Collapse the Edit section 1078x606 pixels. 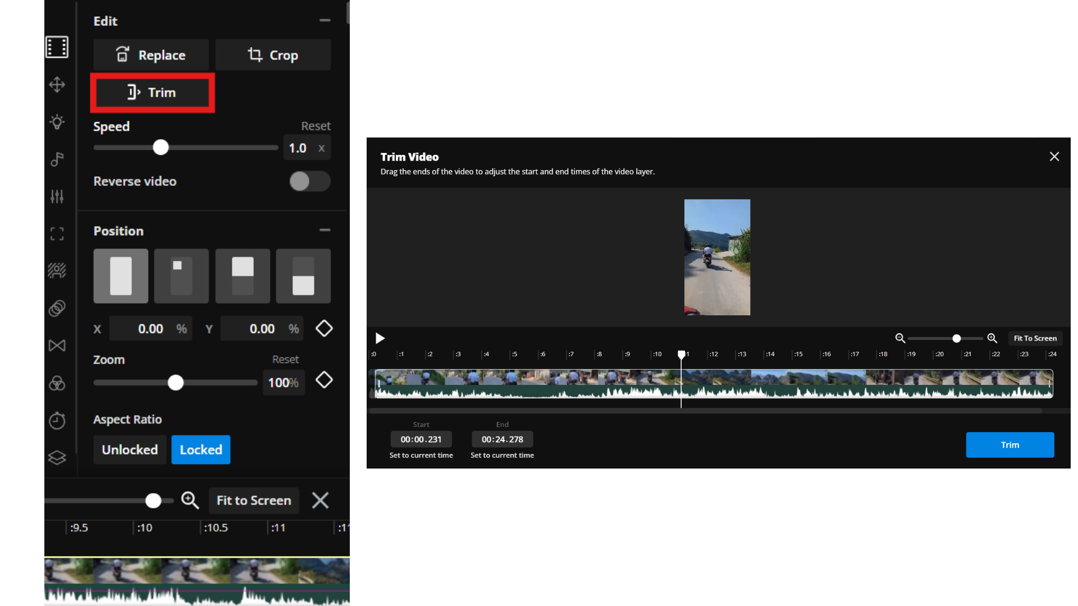(x=325, y=20)
